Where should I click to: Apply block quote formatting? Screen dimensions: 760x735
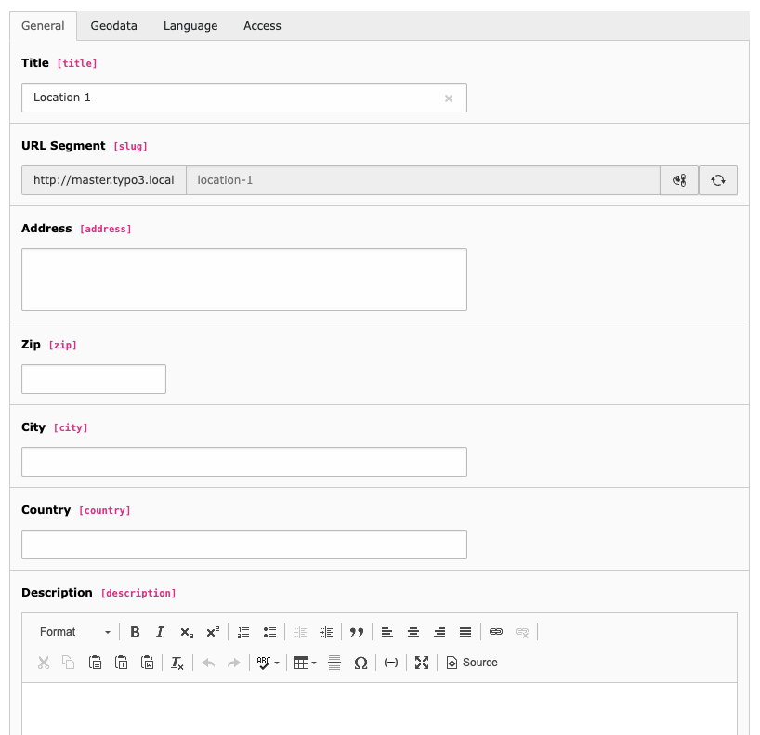[x=357, y=632]
